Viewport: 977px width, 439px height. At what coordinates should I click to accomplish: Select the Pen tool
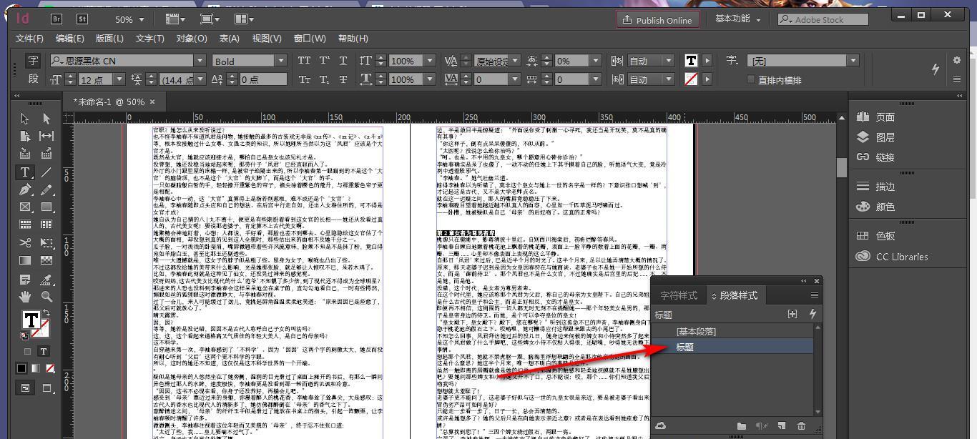pyautogui.click(x=25, y=190)
